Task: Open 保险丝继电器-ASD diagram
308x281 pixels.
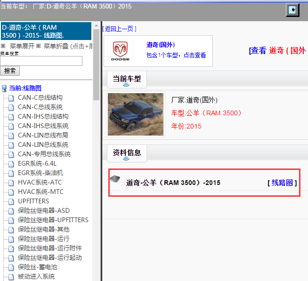Action: (44, 211)
